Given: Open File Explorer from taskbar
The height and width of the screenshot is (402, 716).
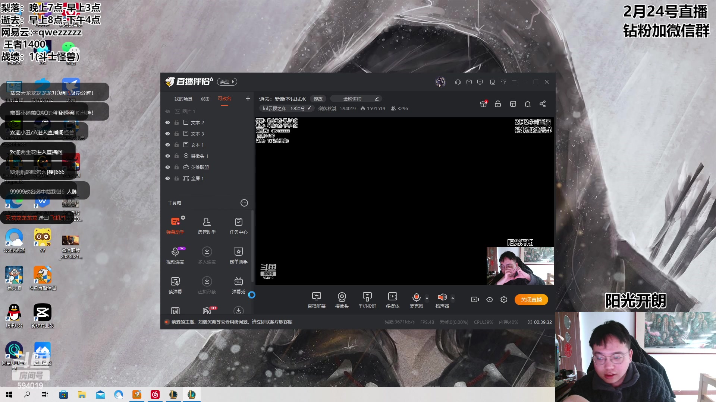Looking at the screenshot, I should coord(82,395).
